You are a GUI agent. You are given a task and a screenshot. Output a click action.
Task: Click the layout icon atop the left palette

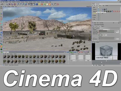pyautogui.click(x=1, y=8)
